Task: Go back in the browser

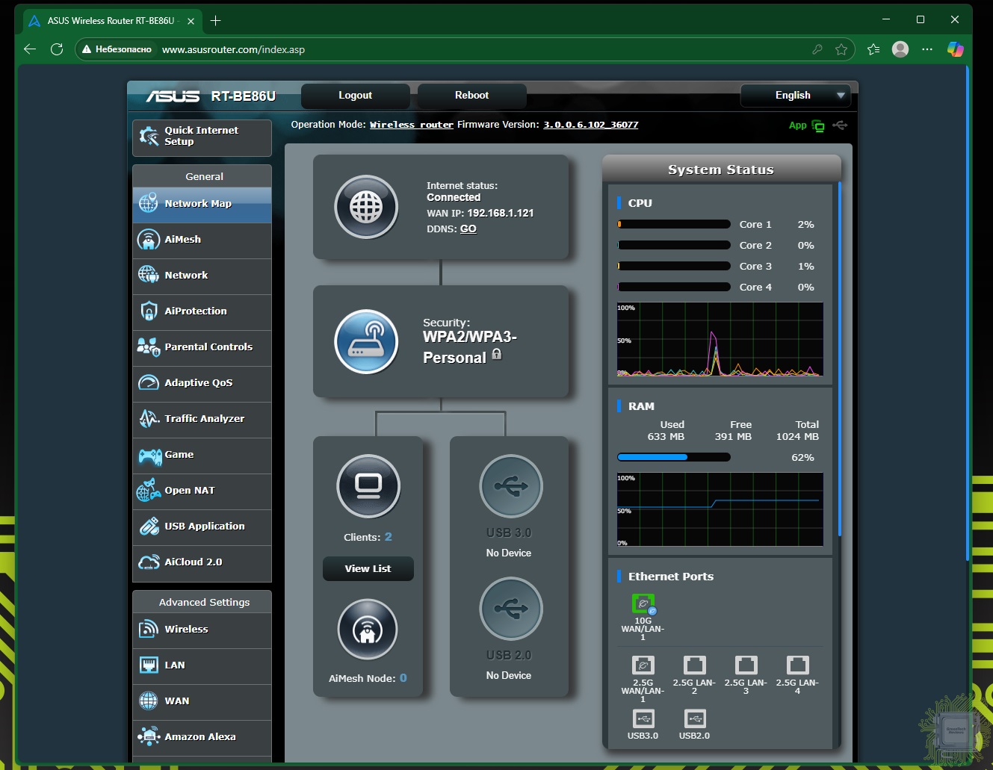Action: point(30,49)
